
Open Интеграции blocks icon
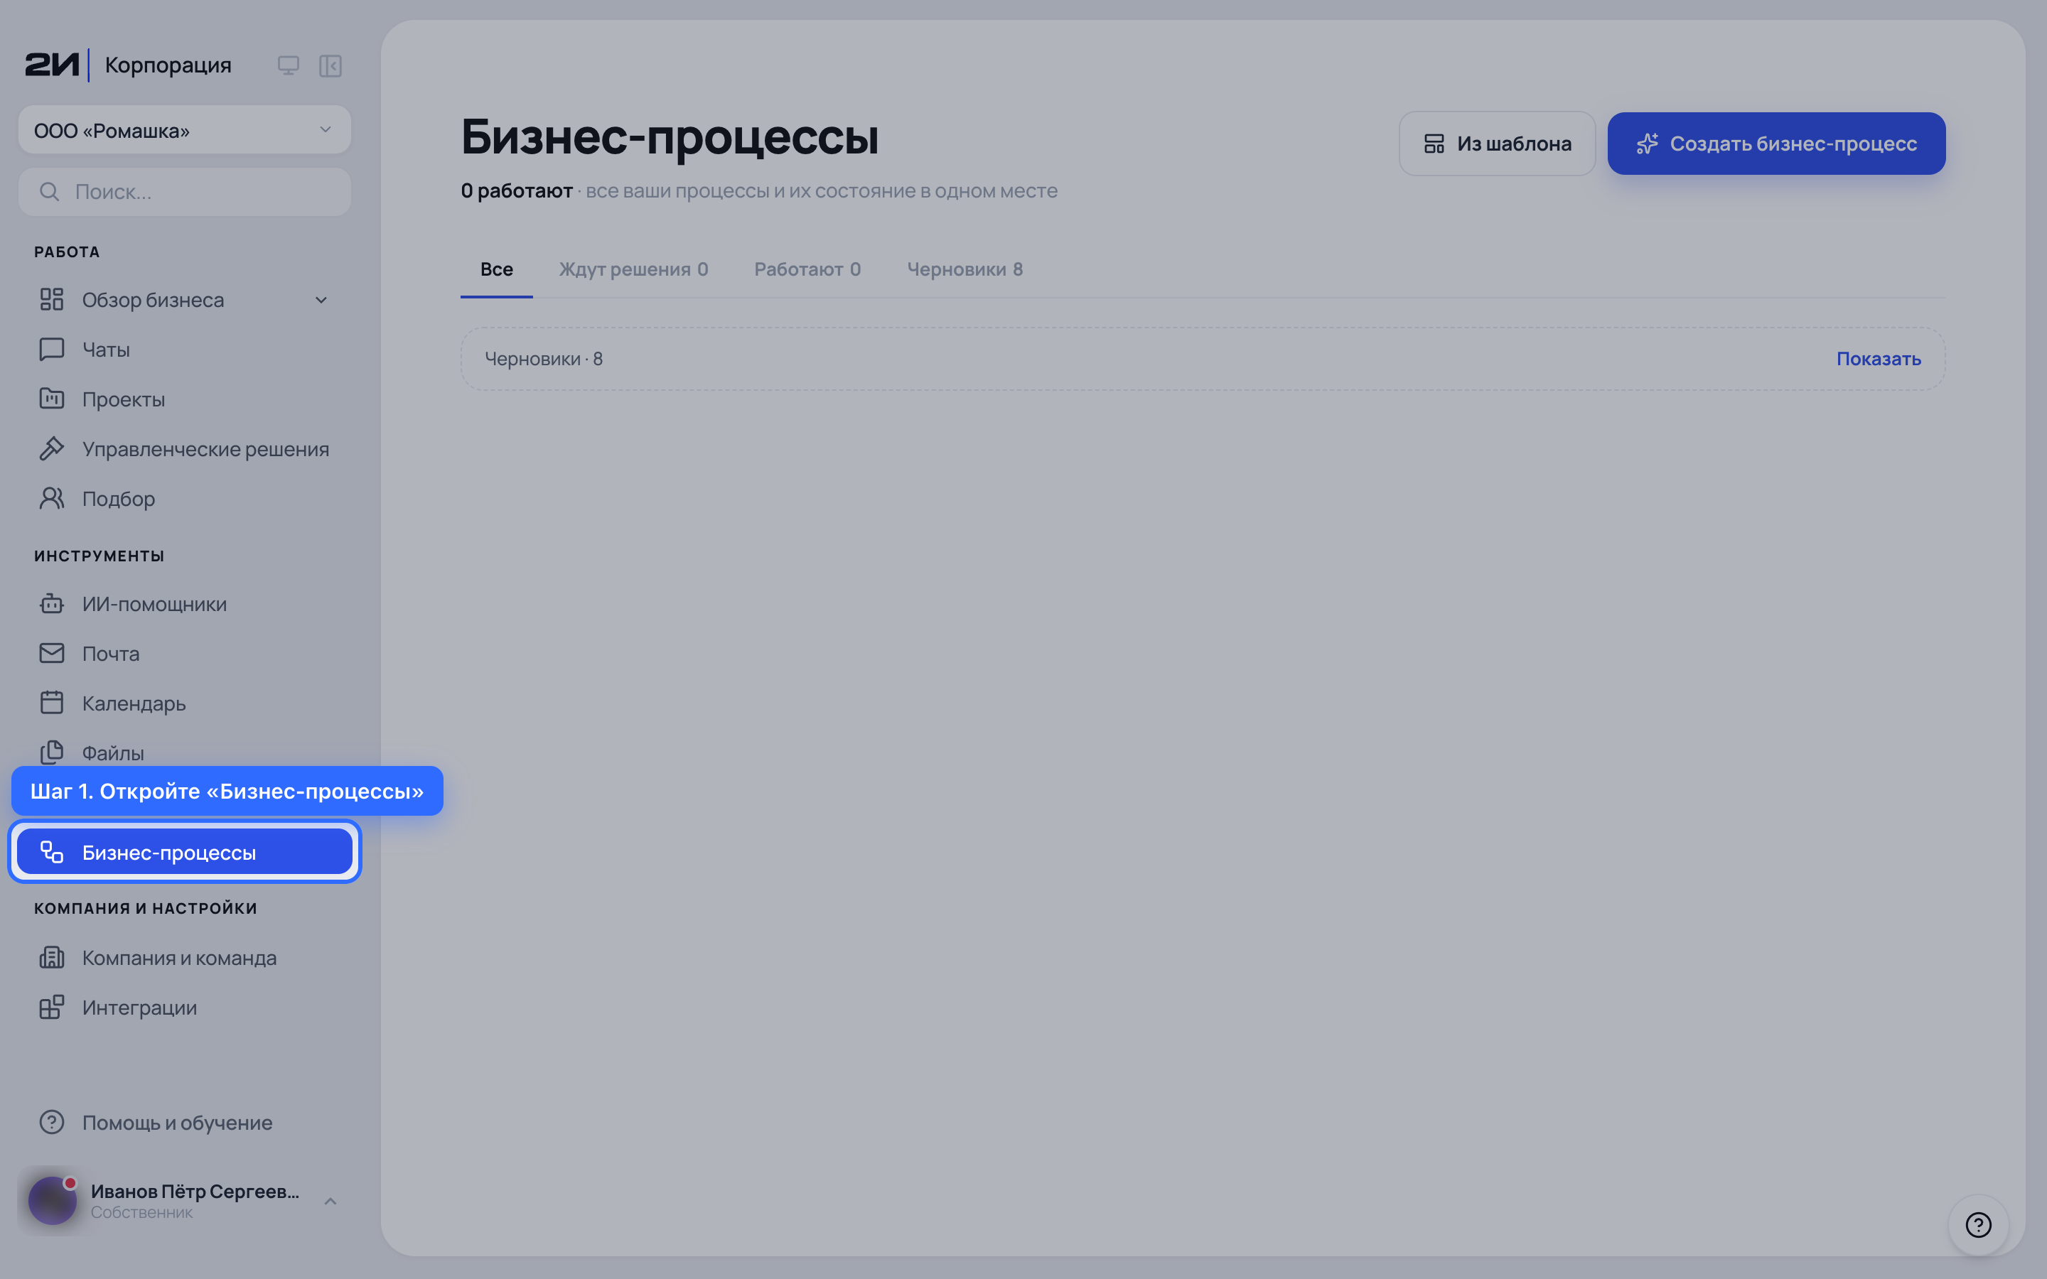pos(52,1008)
